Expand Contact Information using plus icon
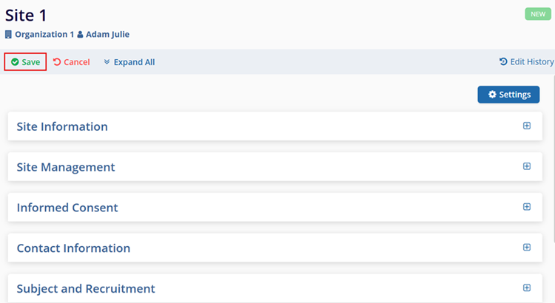Screen dimensions: 555x303 pos(527,248)
